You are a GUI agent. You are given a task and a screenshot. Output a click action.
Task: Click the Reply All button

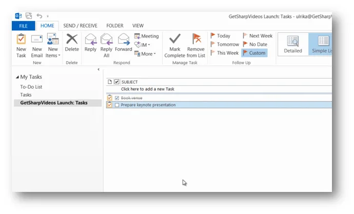(106, 46)
